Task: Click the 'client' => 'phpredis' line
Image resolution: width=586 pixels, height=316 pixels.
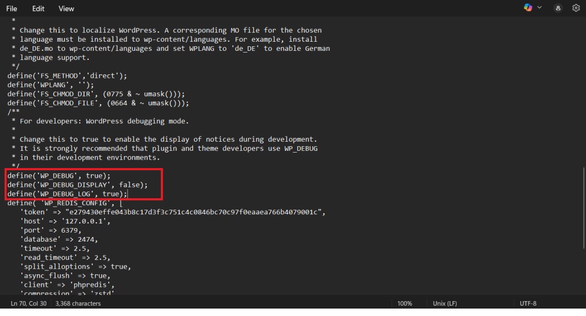Action: click(68, 285)
